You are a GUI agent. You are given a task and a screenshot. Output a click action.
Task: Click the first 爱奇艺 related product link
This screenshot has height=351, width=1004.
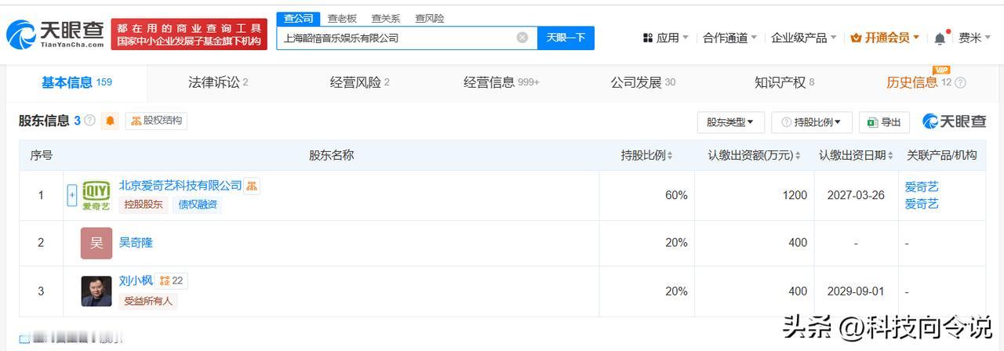click(x=922, y=186)
